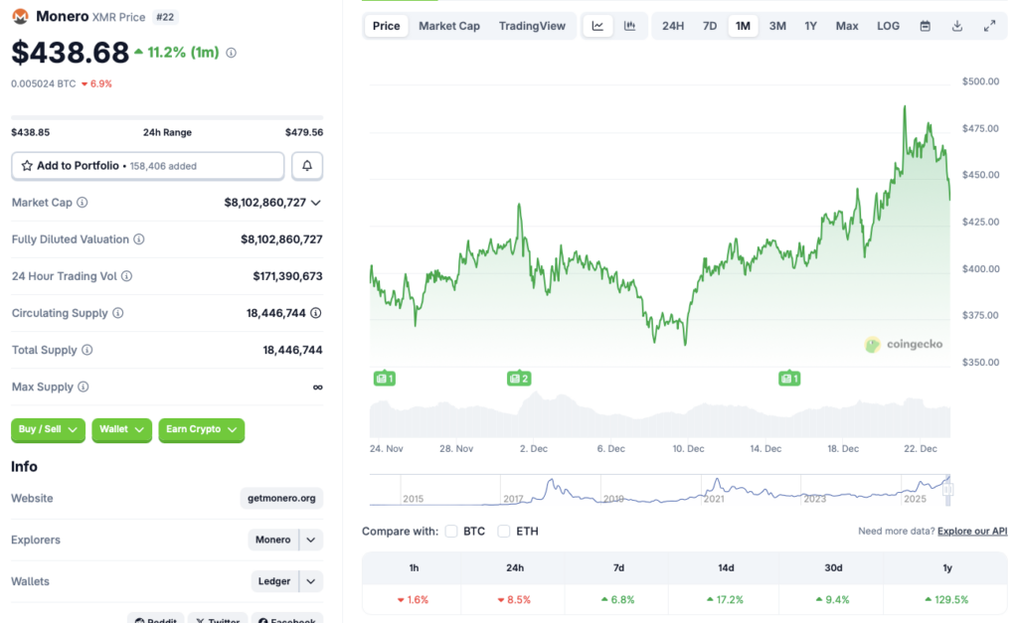Select the 1Y chart timeframe
1018x623 pixels.
pyautogui.click(x=810, y=25)
